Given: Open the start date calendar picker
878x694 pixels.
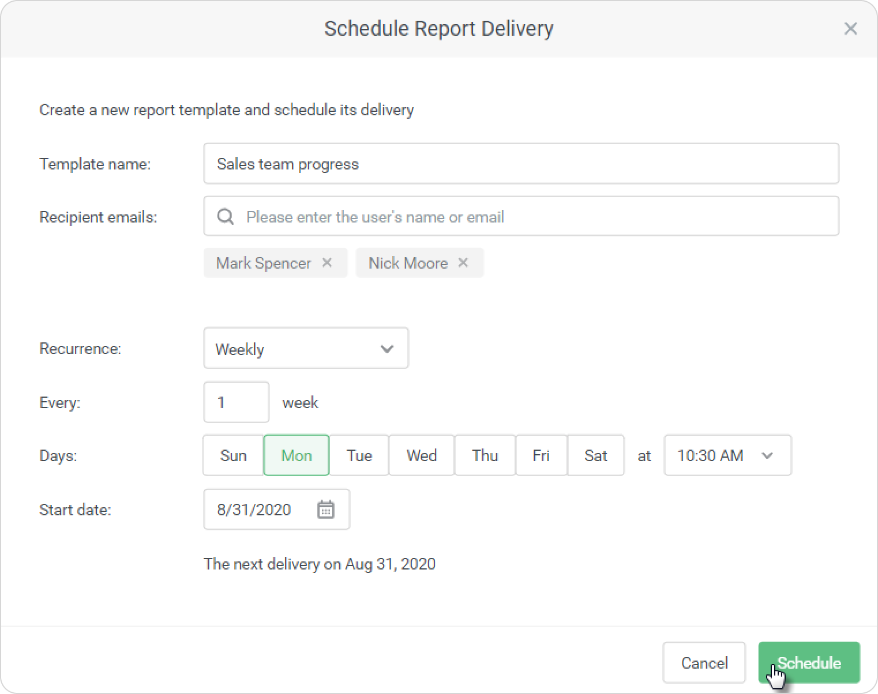Looking at the screenshot, I should tap(325, 510).
